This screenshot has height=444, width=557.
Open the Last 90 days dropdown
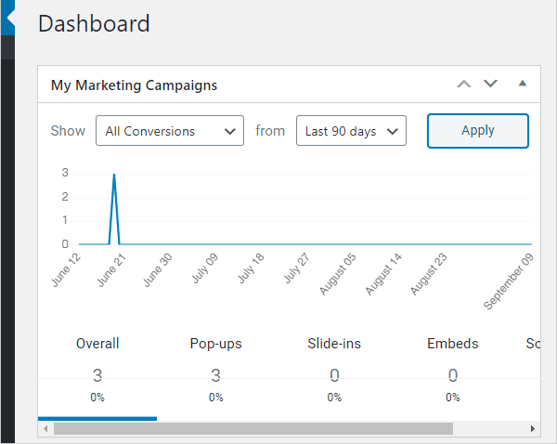pos(351,131)
